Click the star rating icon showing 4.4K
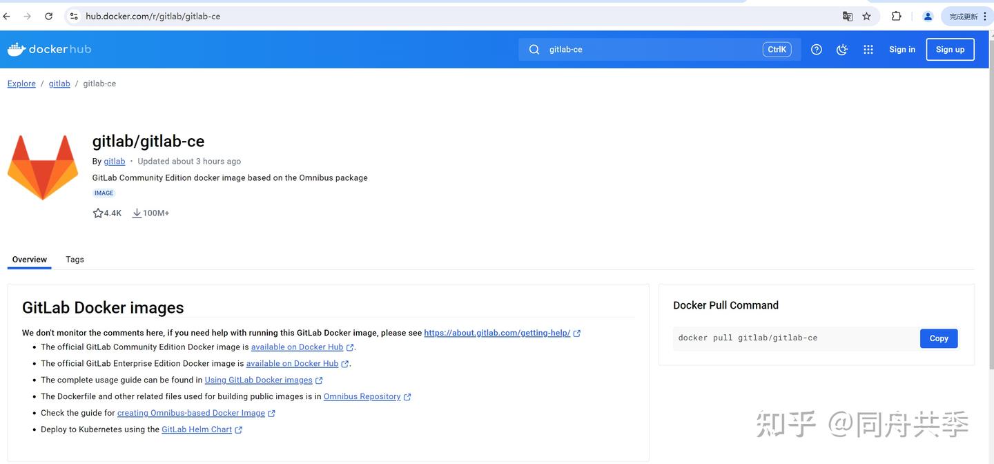The width and height of the screenshot is (994, 464). 97,213
